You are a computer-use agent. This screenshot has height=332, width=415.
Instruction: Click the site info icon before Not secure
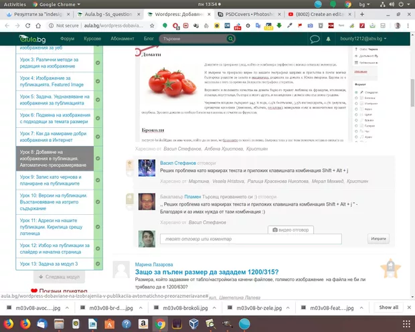(x=51, y=25)
